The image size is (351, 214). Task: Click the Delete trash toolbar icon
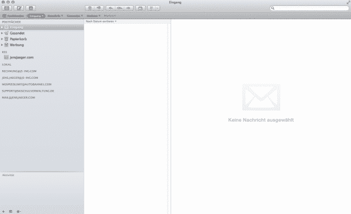point(90,8)
